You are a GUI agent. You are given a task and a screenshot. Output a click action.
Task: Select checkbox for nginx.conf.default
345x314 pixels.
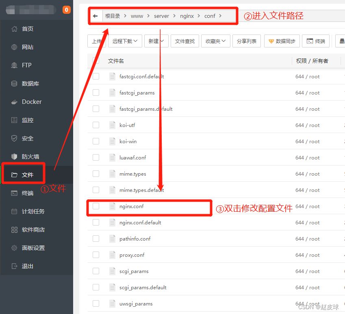[x=96, y=222]
